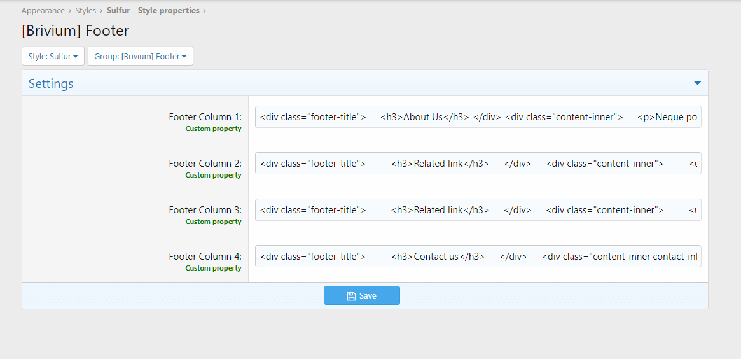Click the [Brivium] Footer page title

pos(75,31)
